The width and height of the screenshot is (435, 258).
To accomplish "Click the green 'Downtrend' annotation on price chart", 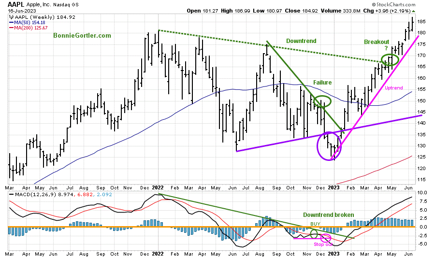I will point(301,41).
